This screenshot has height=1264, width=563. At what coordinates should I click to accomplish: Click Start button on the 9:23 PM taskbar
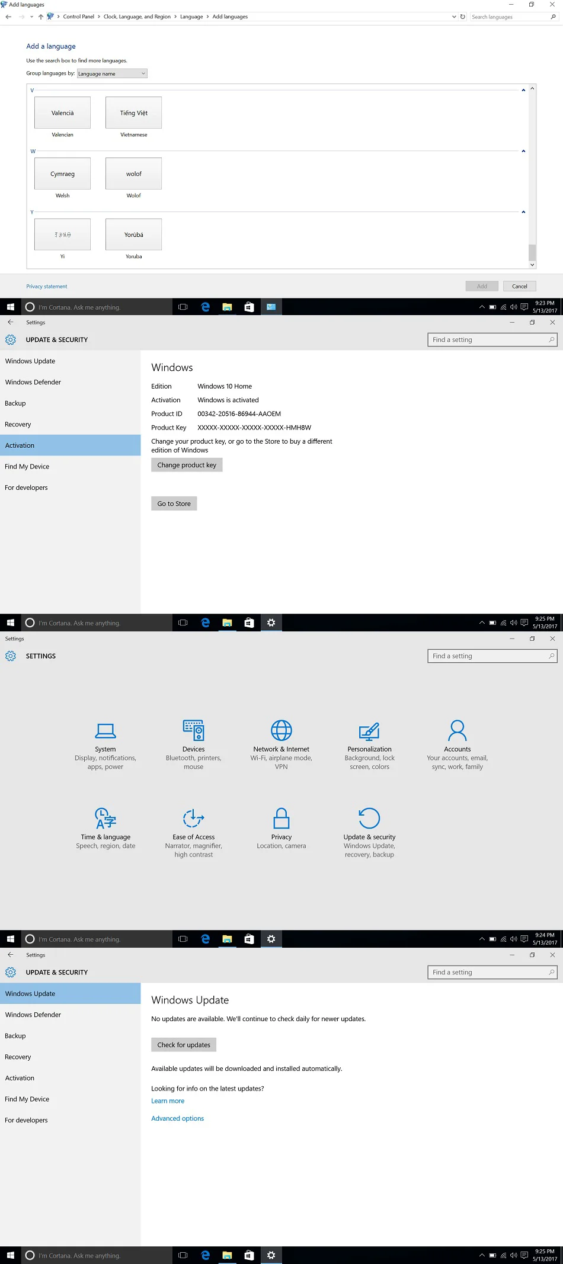pos(11,307)
